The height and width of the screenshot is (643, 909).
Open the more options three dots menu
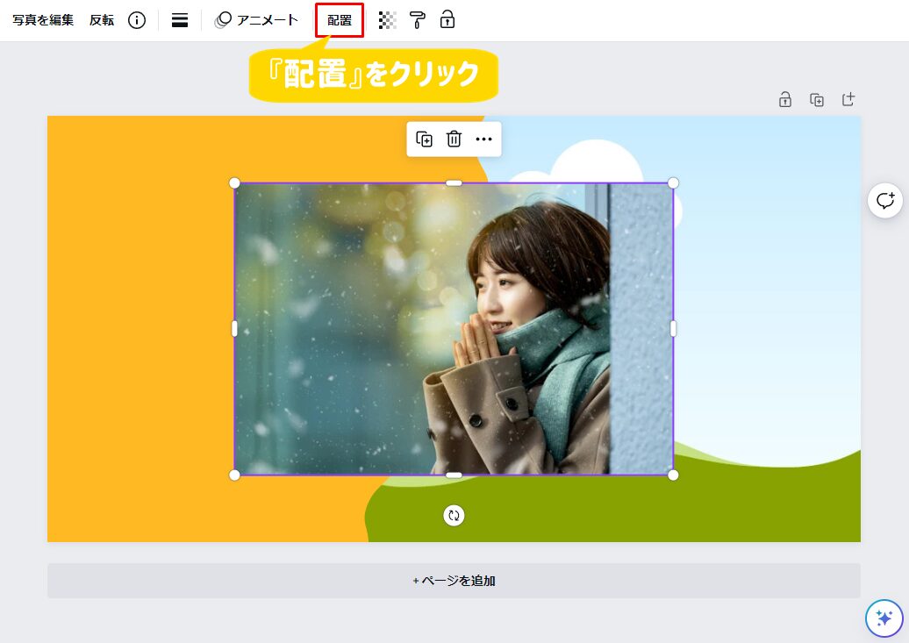[483, 139]
